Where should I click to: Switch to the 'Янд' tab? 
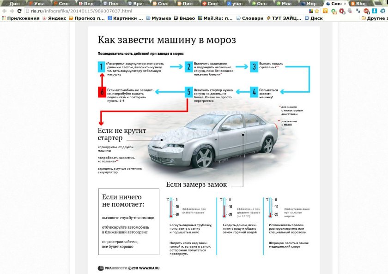[88, 3]
